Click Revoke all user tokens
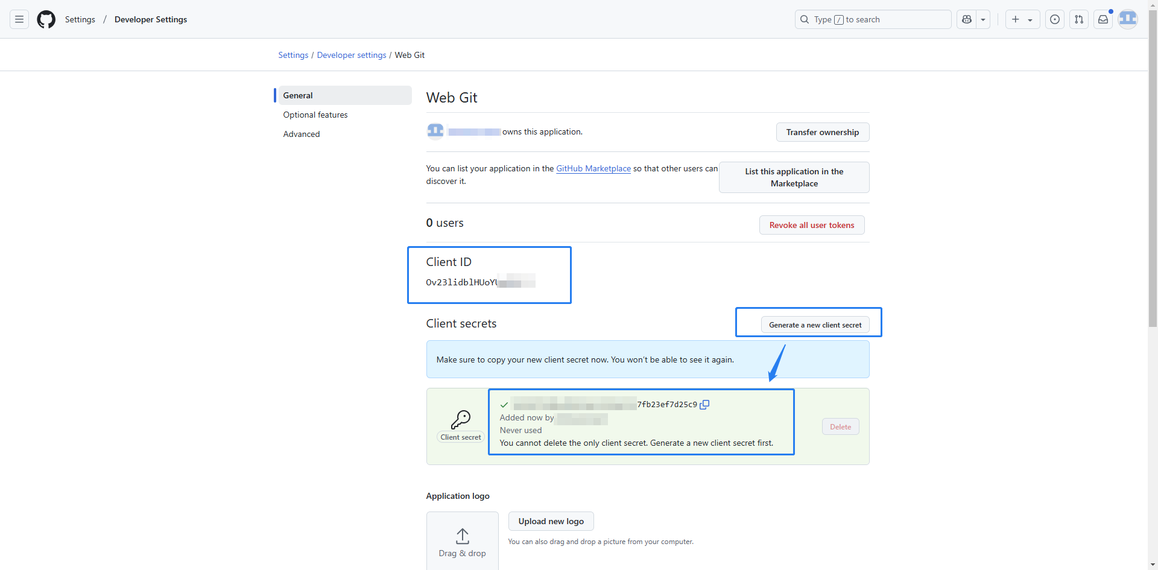This screenshot has height=570, width=1158. pos(811,225)
